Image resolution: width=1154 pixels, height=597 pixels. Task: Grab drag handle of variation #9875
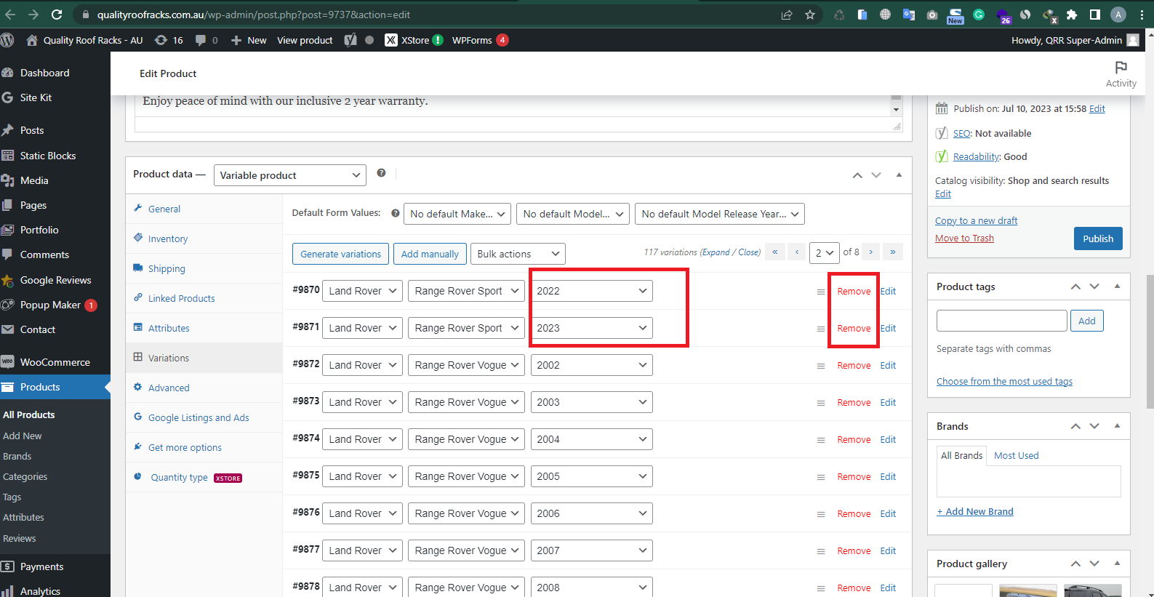[x=821, y=477]
